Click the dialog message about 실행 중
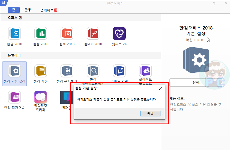This screenshot has width=230, height=150. (x=117, y=100)
